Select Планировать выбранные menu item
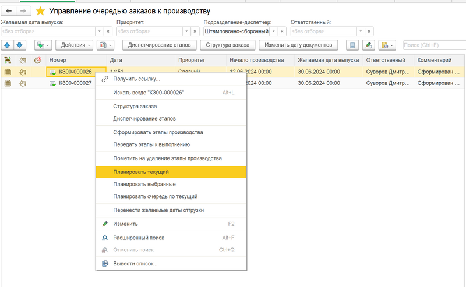 pos(171,184)
